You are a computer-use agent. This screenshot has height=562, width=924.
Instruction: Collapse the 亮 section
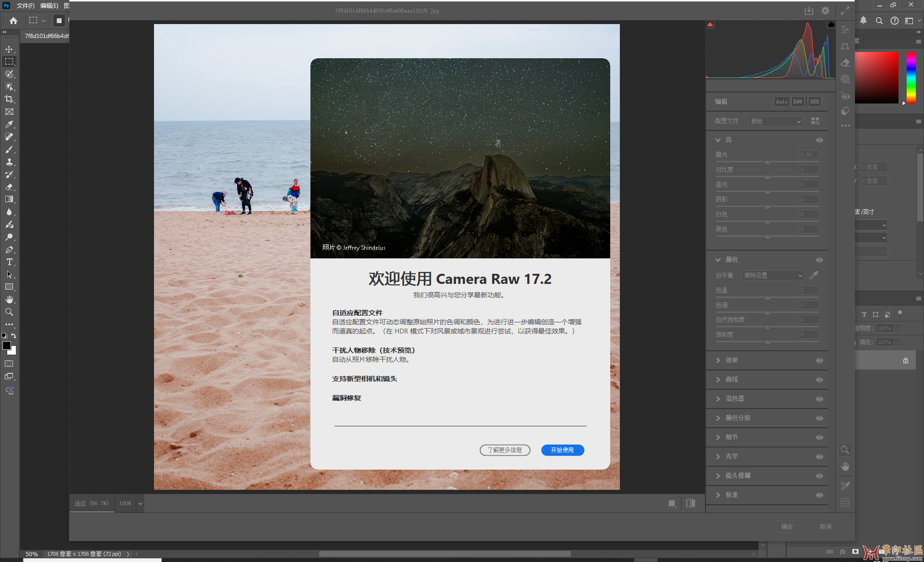pos(718,140)
